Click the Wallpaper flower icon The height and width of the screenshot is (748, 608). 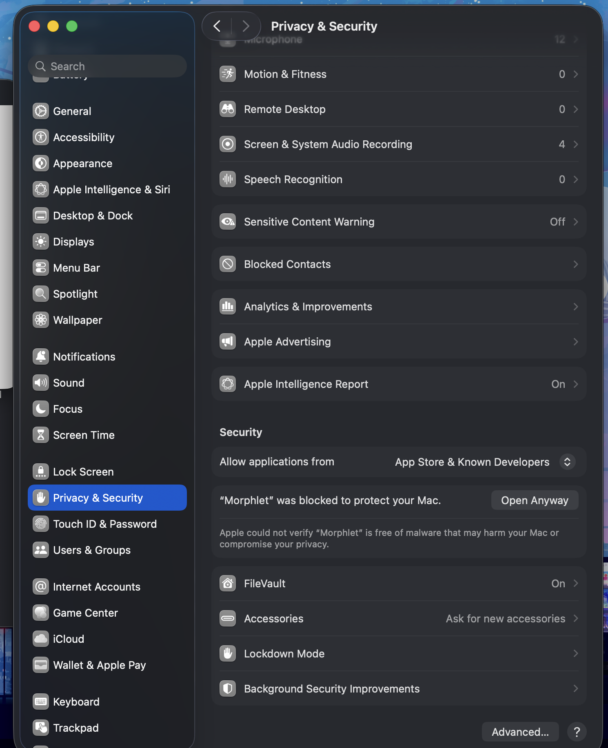point(41,320)
